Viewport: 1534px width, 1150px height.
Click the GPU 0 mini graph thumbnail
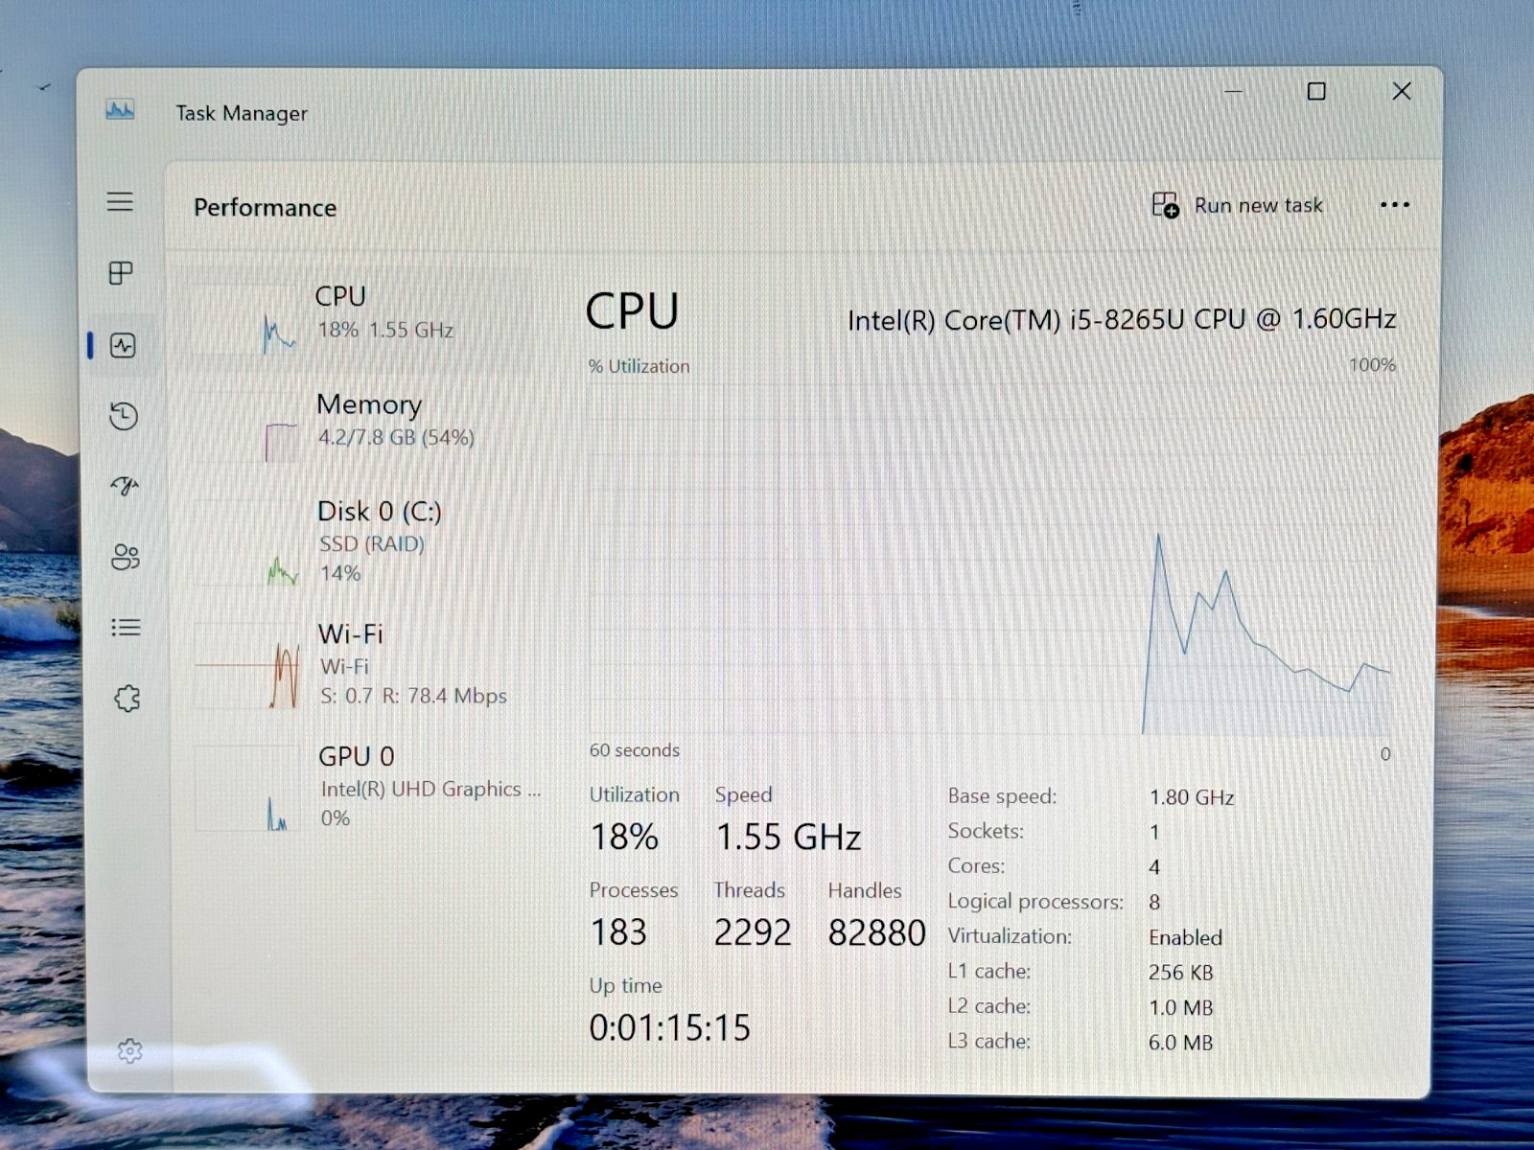pos(246,788)
